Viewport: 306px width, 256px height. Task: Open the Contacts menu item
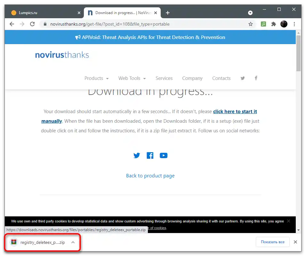(221, 78)
